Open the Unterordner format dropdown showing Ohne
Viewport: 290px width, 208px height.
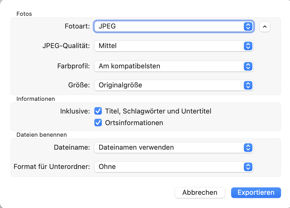(170, 167)
